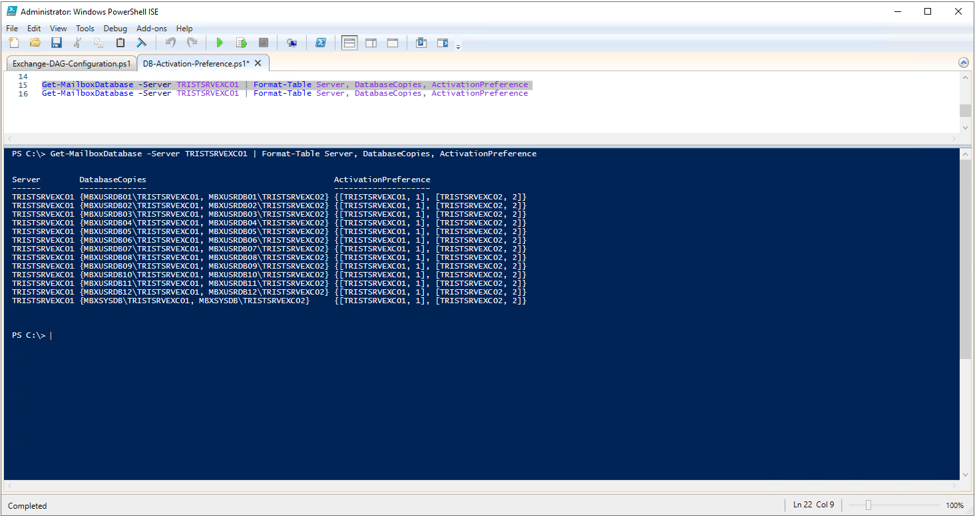Open the Tools menu

[85, 29]
